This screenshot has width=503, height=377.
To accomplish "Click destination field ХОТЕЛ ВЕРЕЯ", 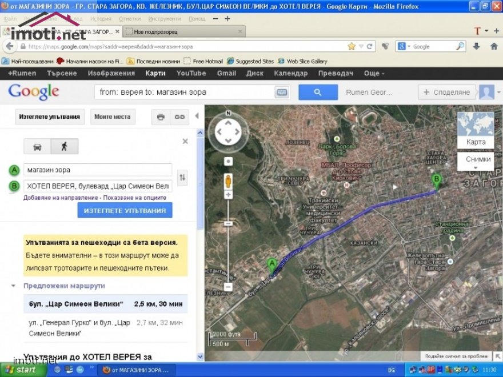I will (x=98, y=186).
